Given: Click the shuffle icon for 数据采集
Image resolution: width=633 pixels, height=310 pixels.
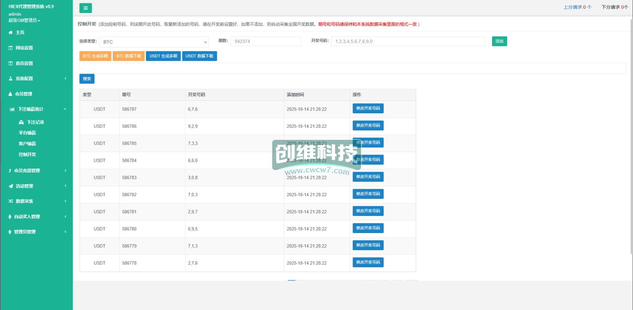Looking at the screenshot, I should pos(10,201).
